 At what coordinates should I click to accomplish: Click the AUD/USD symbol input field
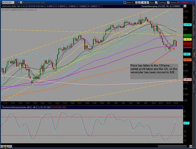[x=8, y=3]
